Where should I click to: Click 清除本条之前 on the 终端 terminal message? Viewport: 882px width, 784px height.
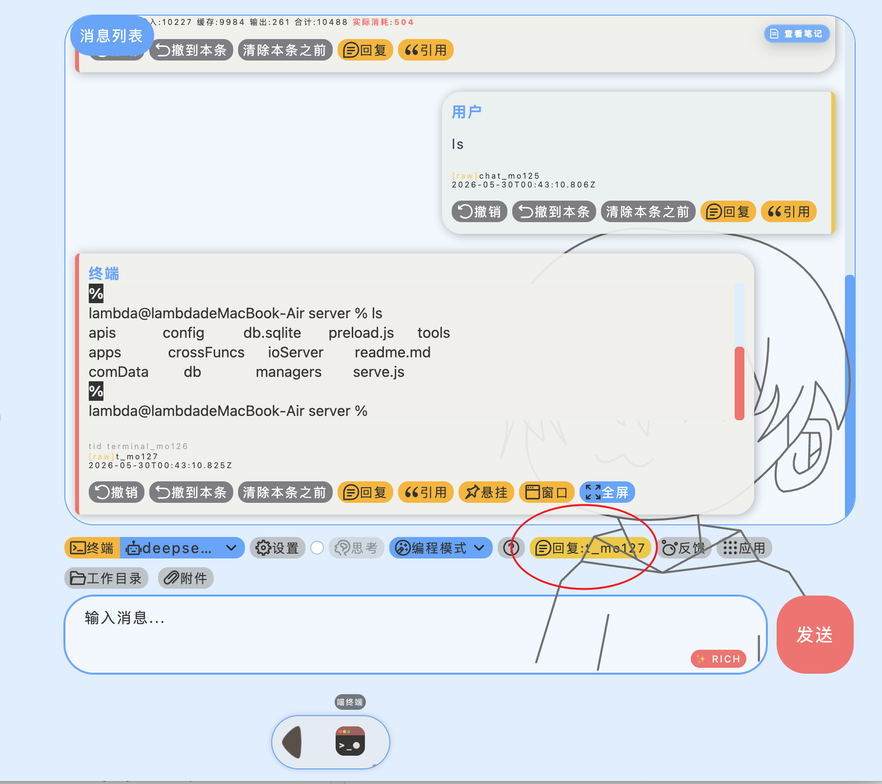[285, 492]
